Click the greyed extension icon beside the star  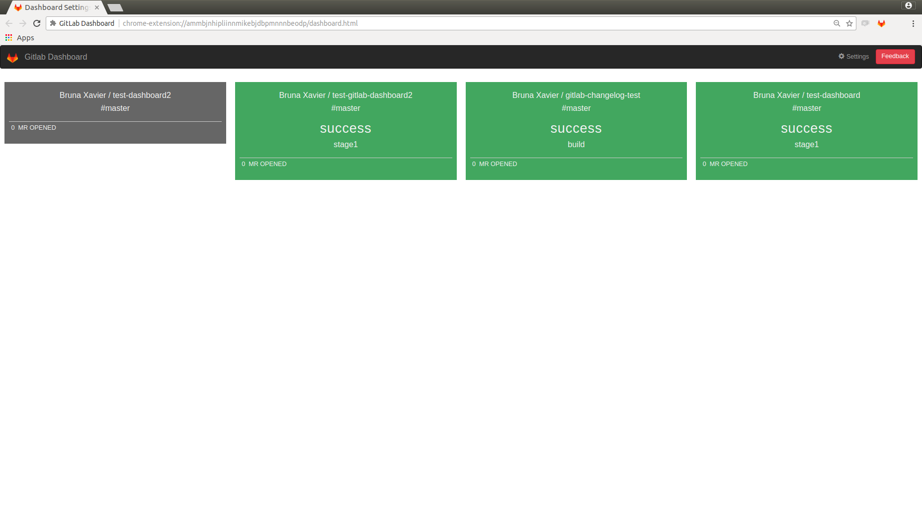865,23
